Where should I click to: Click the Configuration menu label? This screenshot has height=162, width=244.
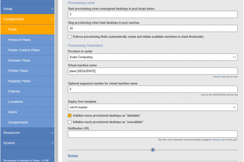pos(13,19)
